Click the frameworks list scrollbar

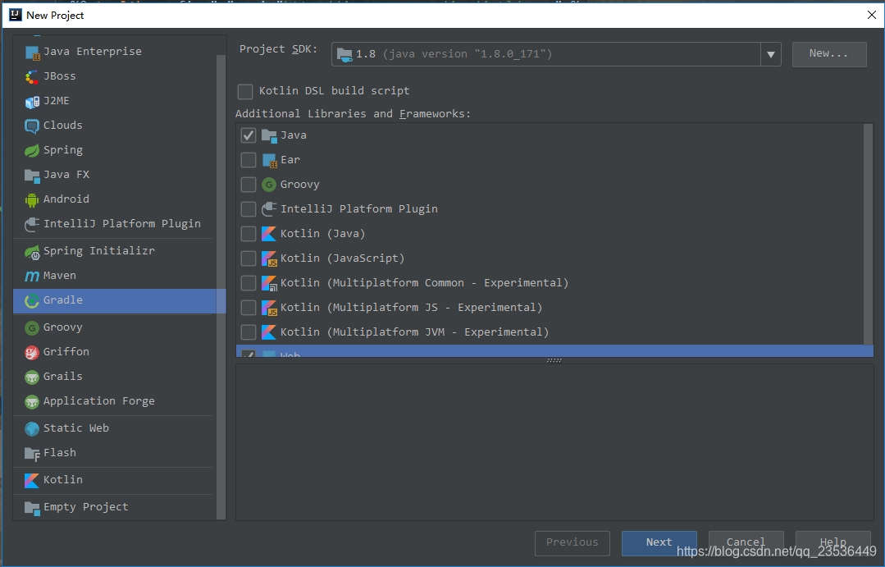(869, 235)
